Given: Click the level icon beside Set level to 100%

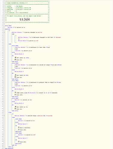Looking at the screenshot, I should tap(15, 58).
